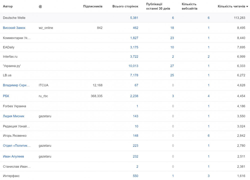Select the Forbes Украина author name
This screenshot has width=250, height=180.
(x=14, y=106)
